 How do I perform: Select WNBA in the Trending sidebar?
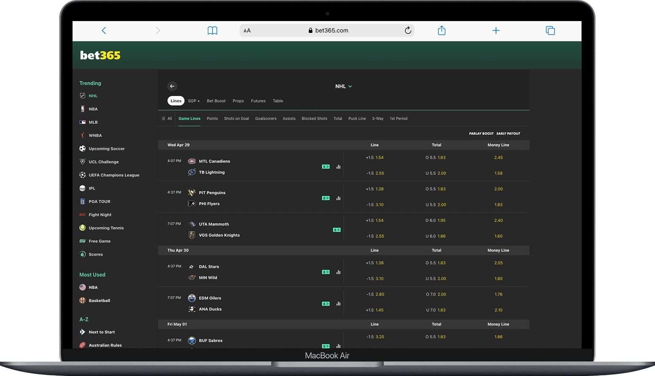click(x=95, y=135)
